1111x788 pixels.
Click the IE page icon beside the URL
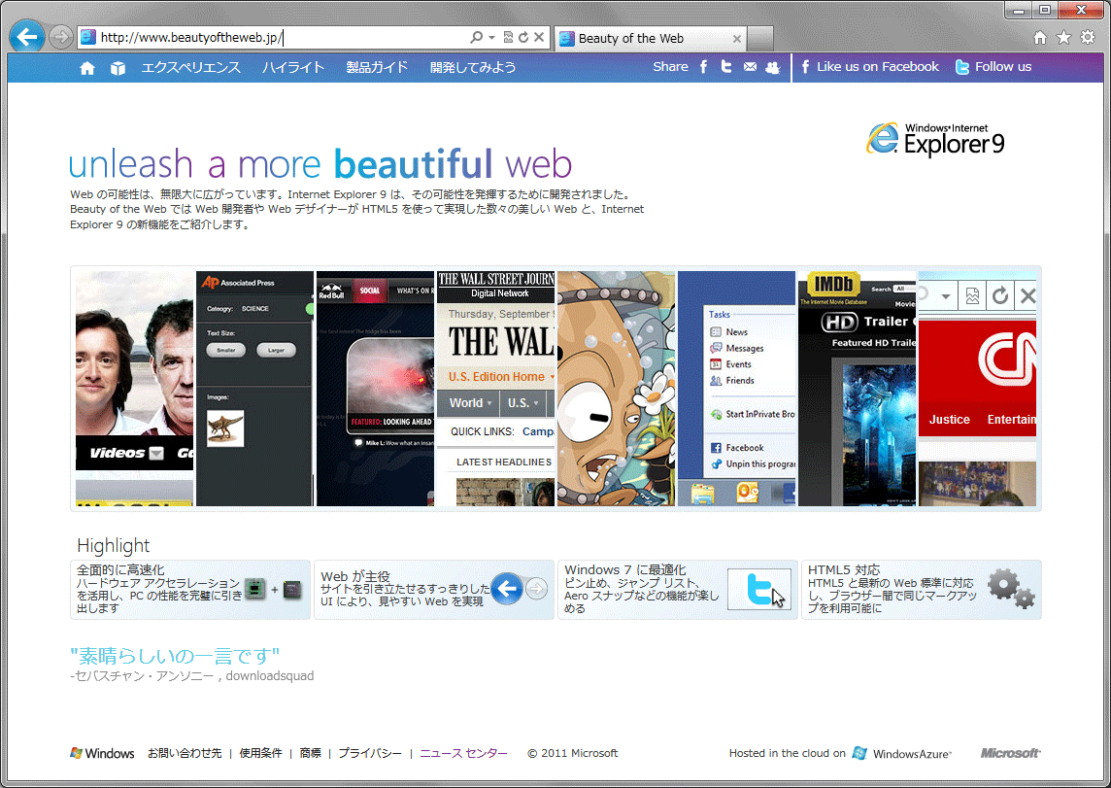click(87, 38)
